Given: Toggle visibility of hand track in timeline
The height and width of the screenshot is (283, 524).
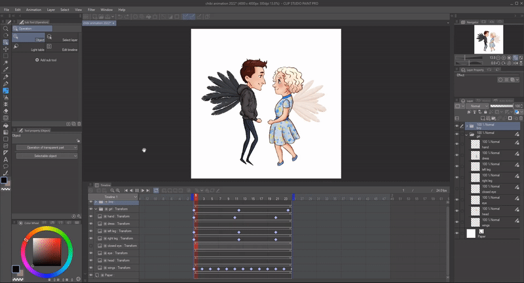Looking at the screenshot, I should pos(91,216).
